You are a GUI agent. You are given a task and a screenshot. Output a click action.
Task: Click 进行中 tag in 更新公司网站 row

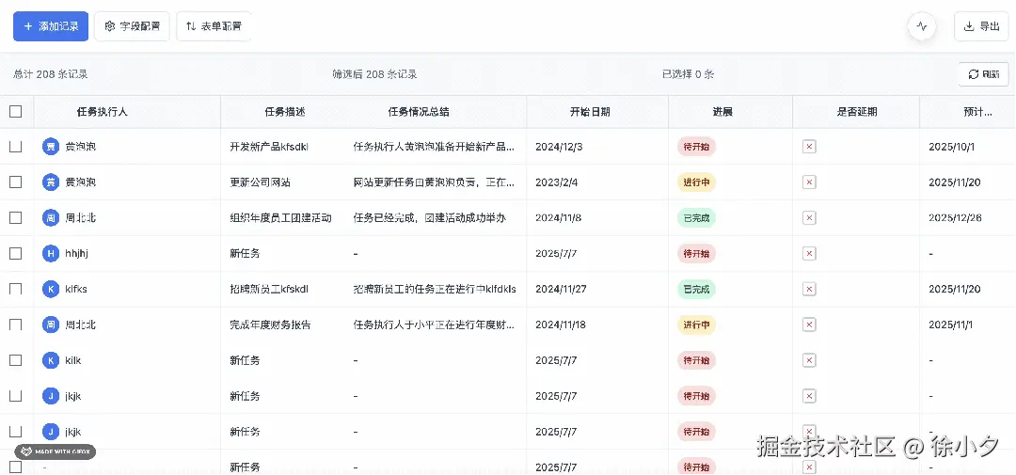696,182
